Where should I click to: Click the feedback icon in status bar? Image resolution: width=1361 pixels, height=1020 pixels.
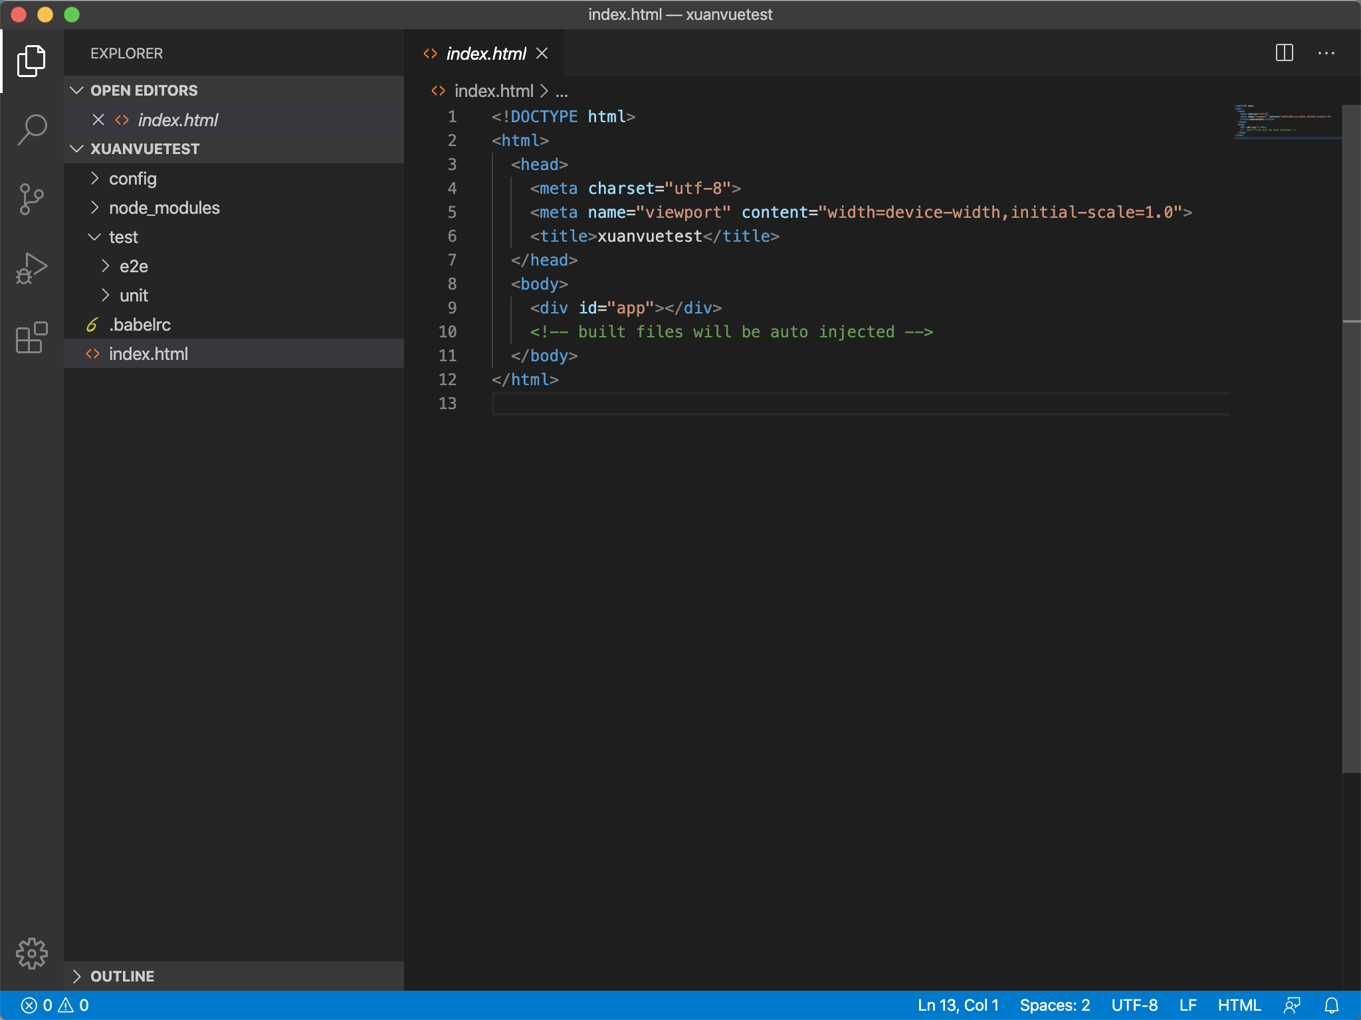tap(1292, 1005)
